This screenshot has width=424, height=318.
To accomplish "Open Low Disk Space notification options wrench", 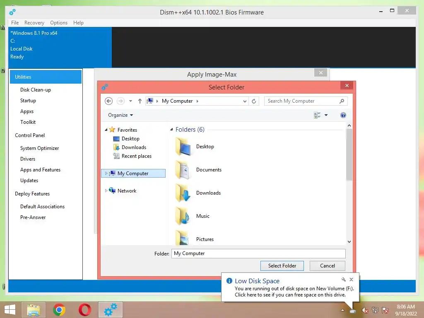I will coord(343,279).
